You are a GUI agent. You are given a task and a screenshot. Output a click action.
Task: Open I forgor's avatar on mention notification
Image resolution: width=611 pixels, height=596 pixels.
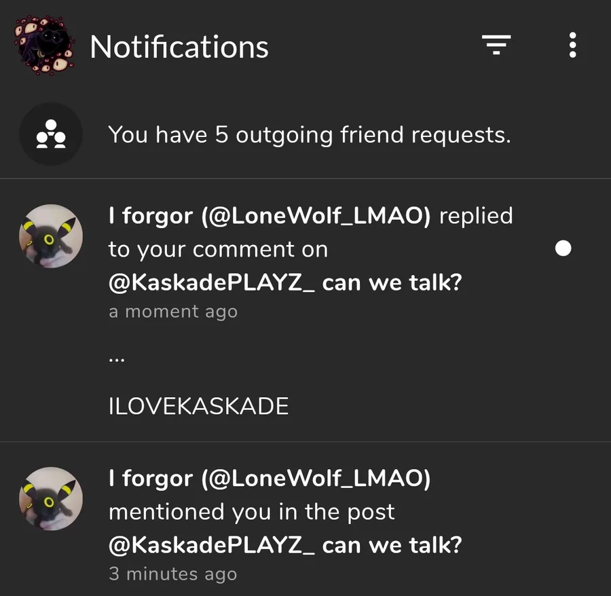[51, 499]
